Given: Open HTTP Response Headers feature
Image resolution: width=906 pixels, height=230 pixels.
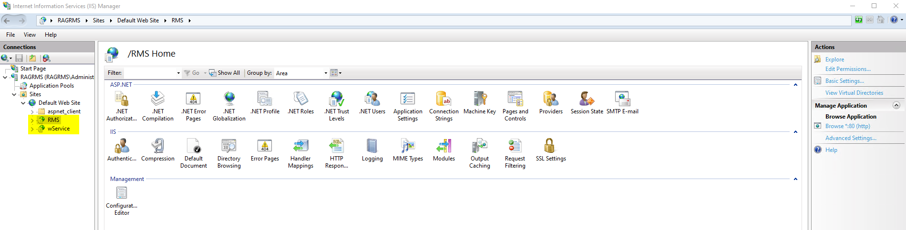Looking at the screenshot, I should click(x=337, y=153).
